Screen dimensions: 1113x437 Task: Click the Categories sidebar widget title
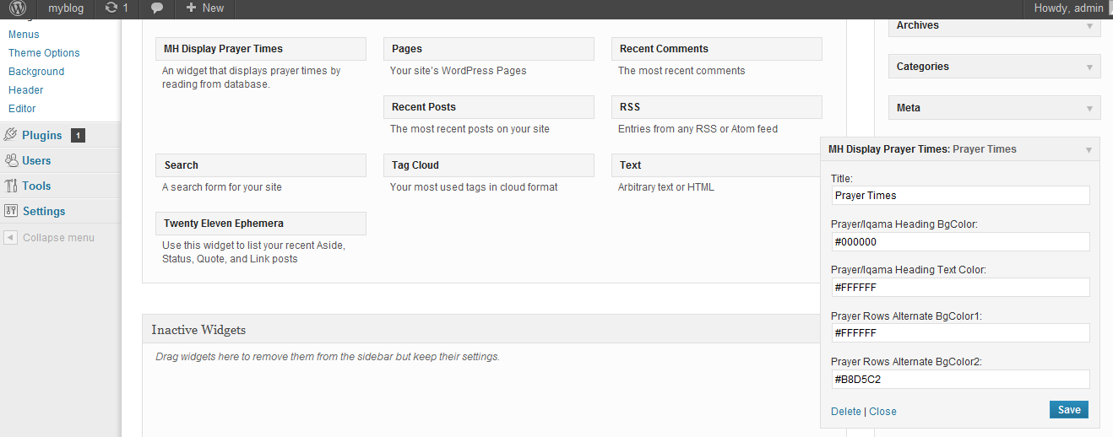tap(923, 67)
